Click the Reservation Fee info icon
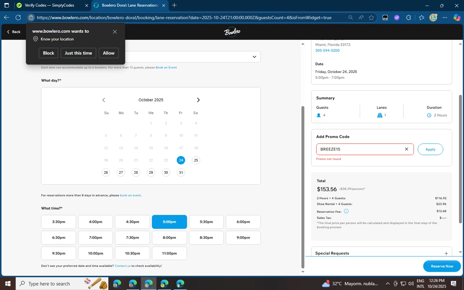The height and width of the screenshot is (290, 464). (x=346, y=211)
